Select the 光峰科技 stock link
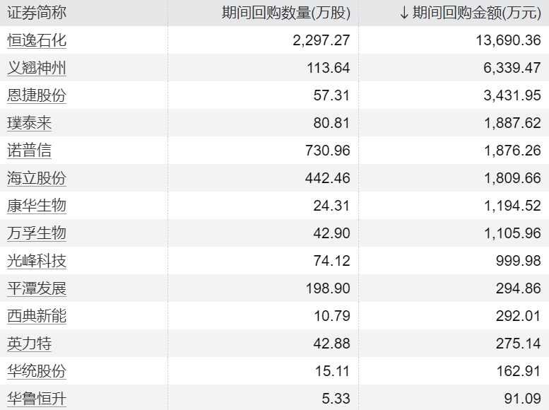 [x=37, y=261]
